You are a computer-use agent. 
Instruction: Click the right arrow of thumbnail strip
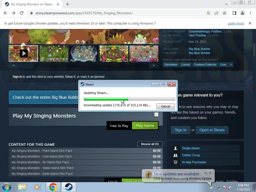[154, 65]
